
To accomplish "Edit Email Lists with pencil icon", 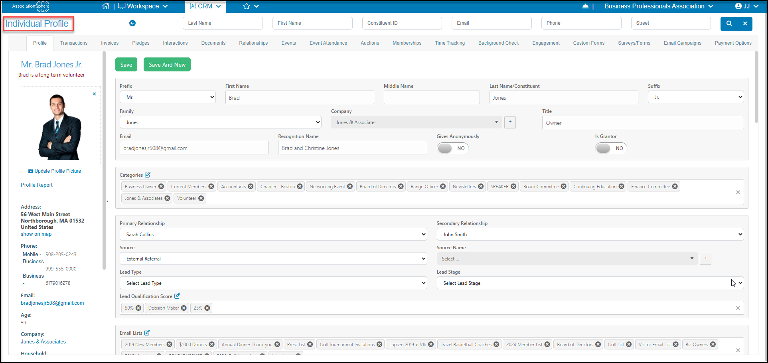I will (x=147, y=333).
